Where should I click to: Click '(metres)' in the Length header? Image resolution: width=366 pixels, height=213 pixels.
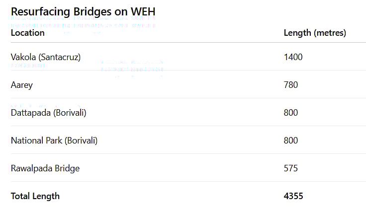(330, 33)
